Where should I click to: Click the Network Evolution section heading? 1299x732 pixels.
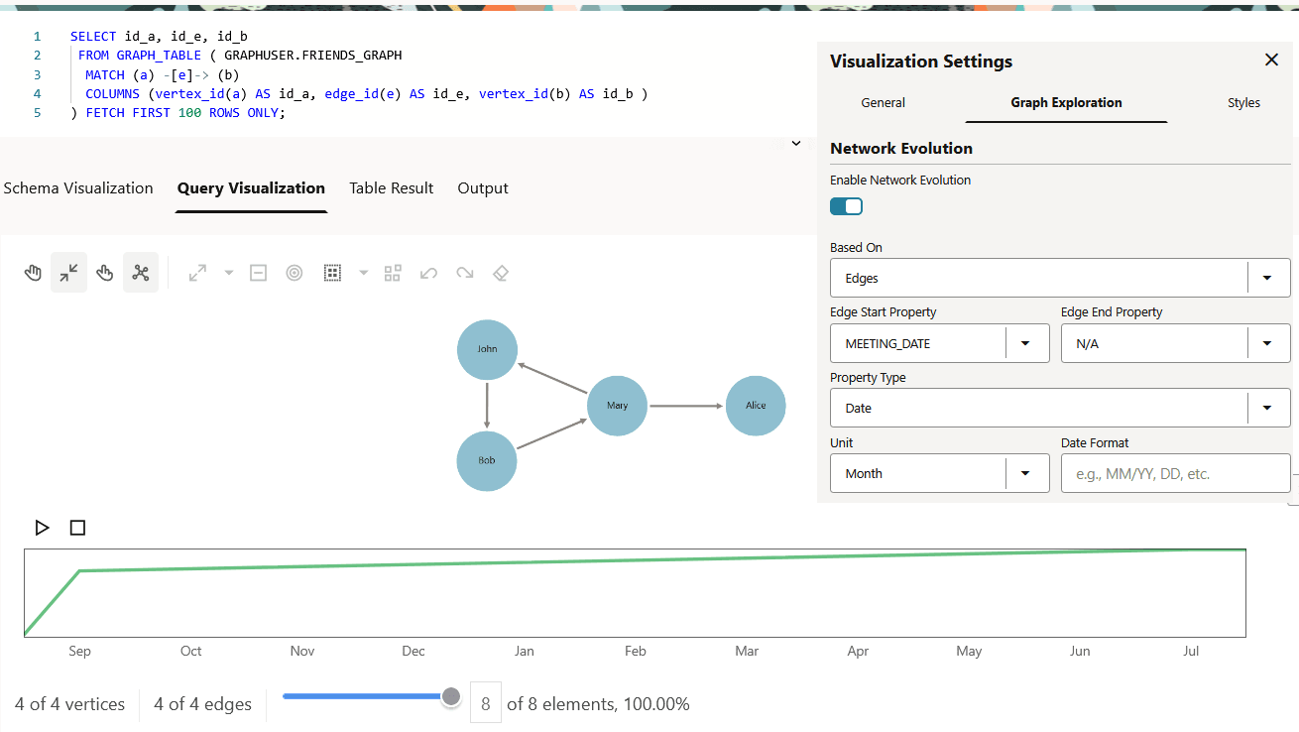tap(901, 149)
